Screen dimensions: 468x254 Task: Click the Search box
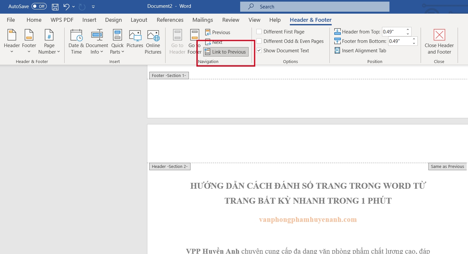(314, 6)
